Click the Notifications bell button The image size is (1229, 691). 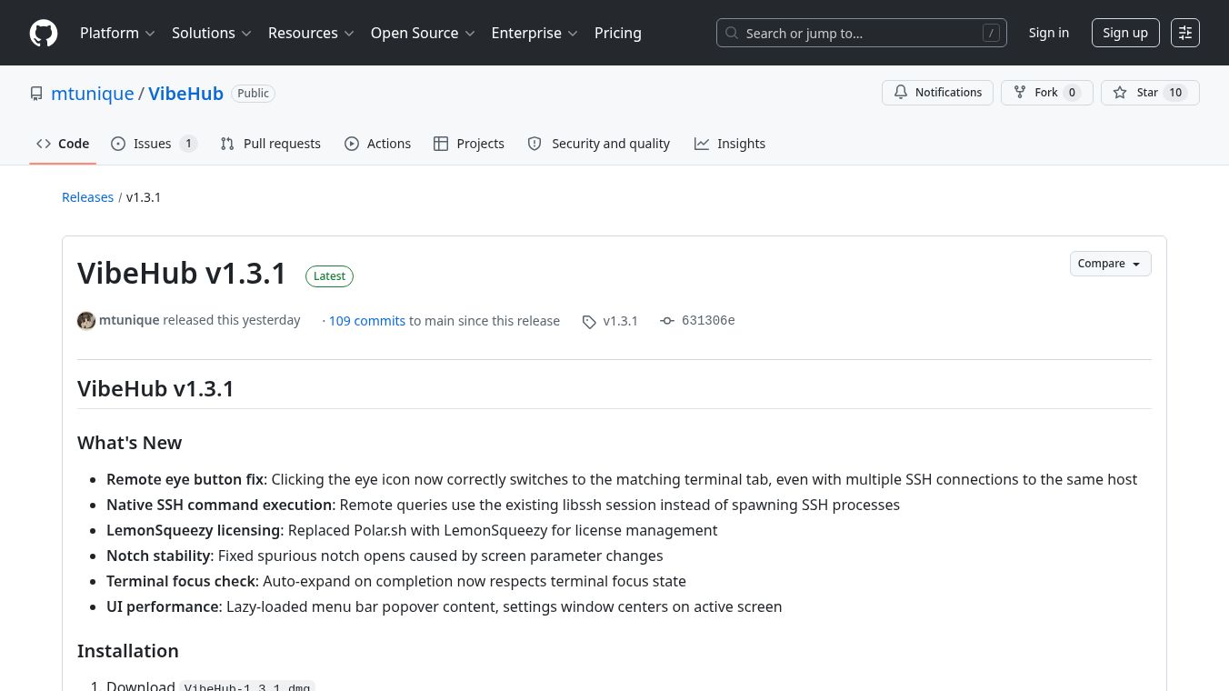(x=937, y=93)
